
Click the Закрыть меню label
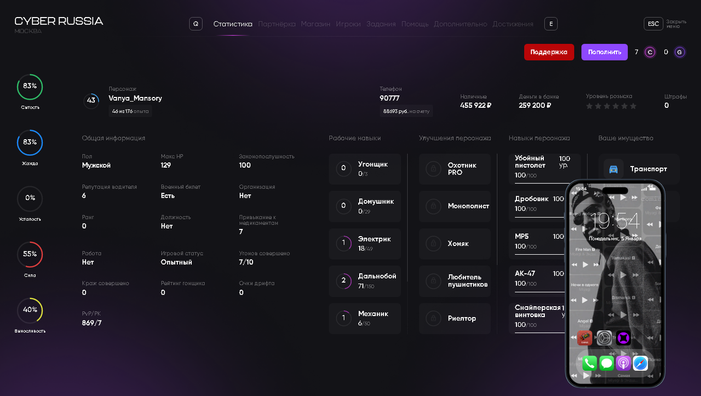(676, 24)
